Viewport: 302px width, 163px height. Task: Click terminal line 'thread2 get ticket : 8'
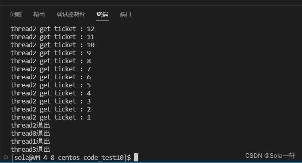point(51,61)
